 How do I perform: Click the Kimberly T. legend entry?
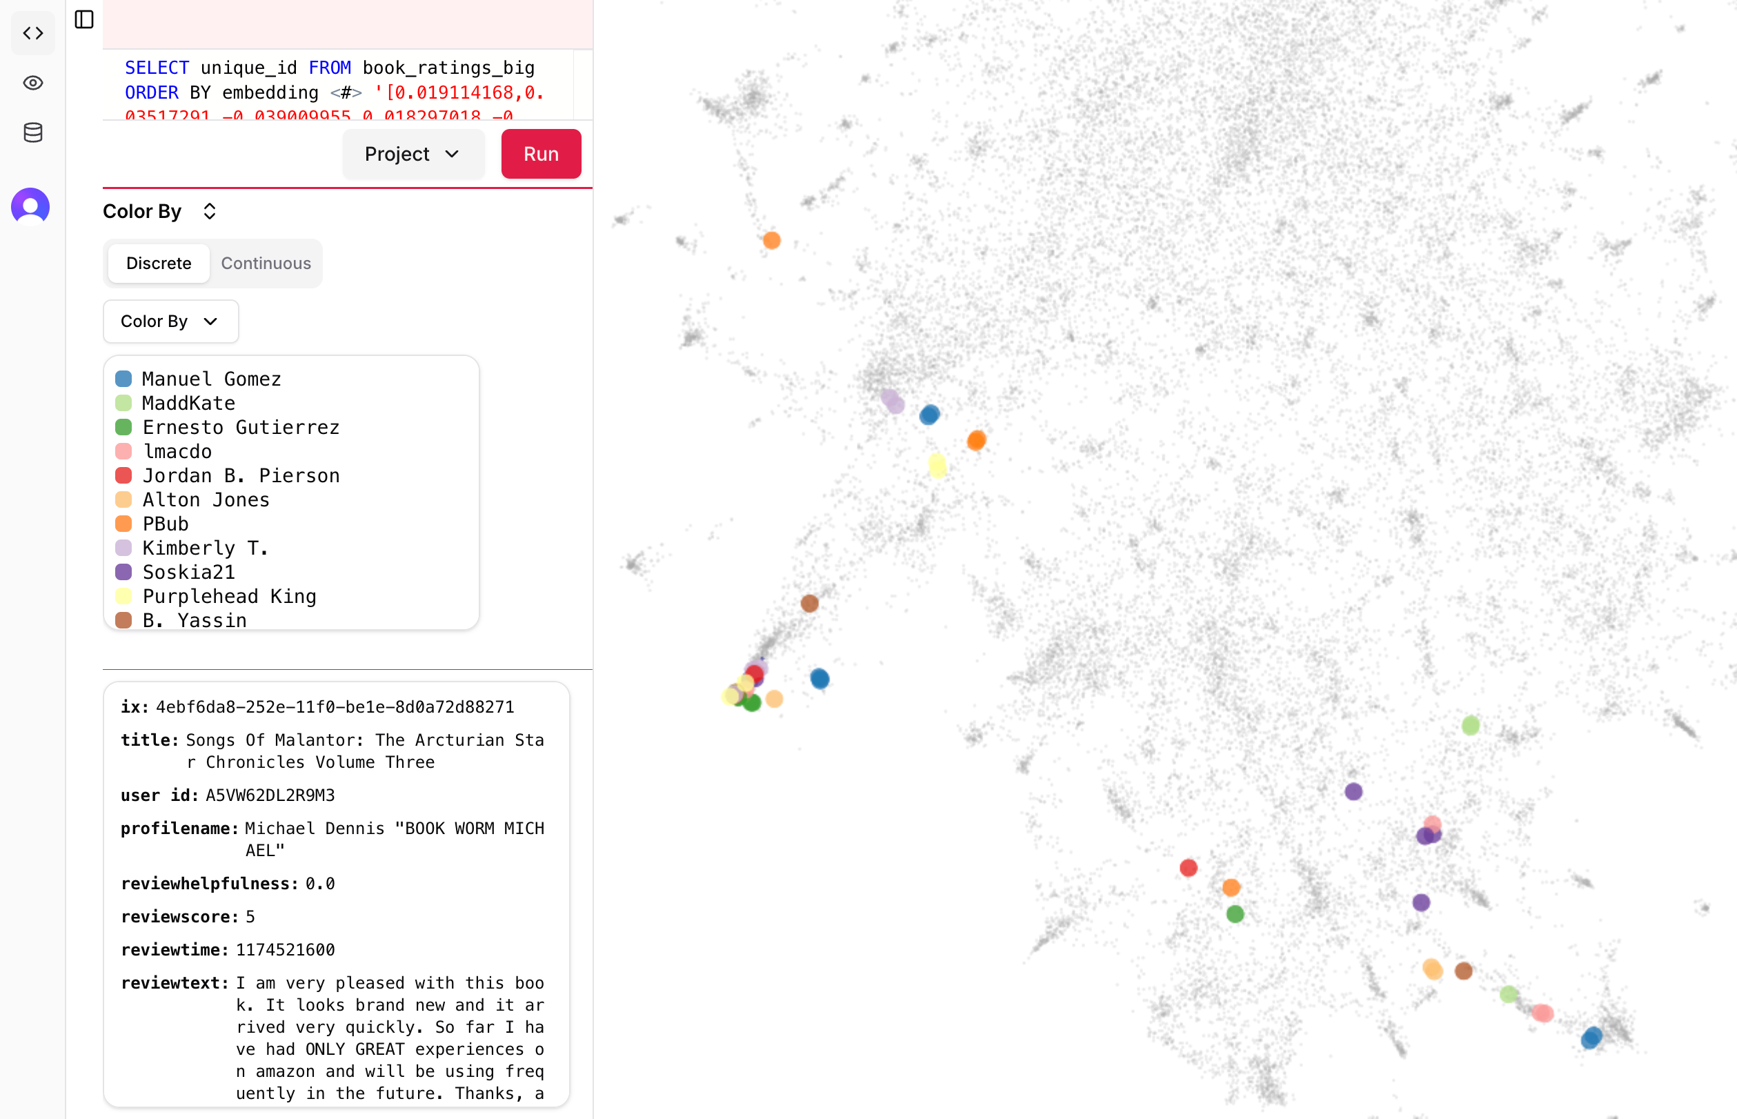tap(205, 548)
